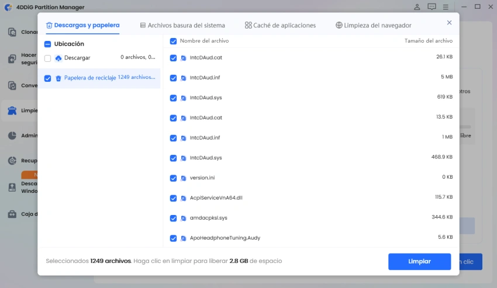The height and width of the screenshot is (288, 497).
Task: Select the partition recovery sidebar icon
Action: tap(12, 161)
